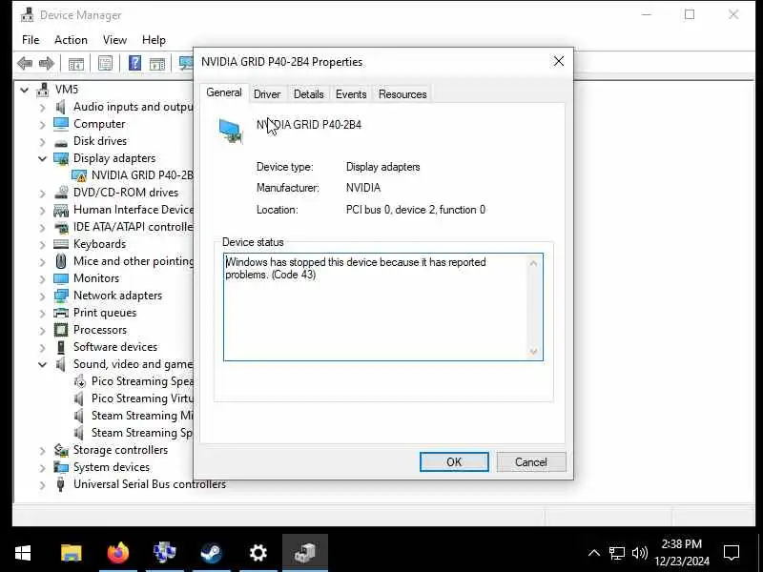Open the Action menu
Screen dimensions: 763x572
pos(71,40)
